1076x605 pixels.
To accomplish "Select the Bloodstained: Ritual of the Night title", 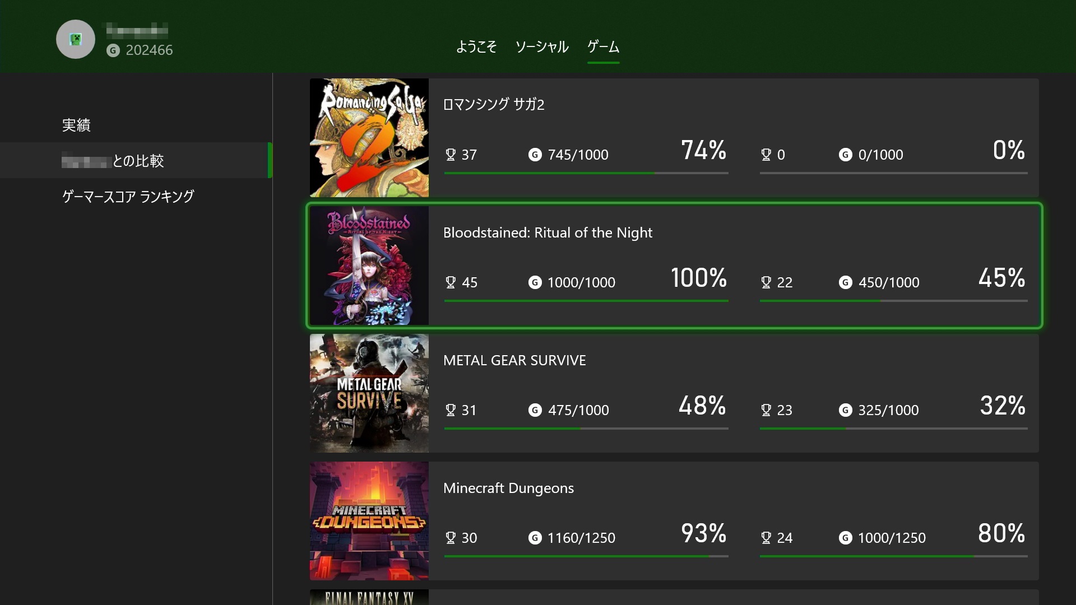I will 548,232.
